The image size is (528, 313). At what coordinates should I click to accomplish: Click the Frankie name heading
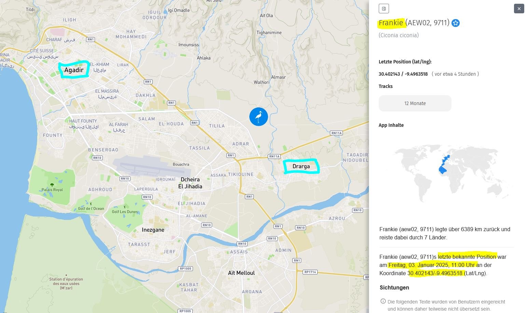[x=391, y=23]
